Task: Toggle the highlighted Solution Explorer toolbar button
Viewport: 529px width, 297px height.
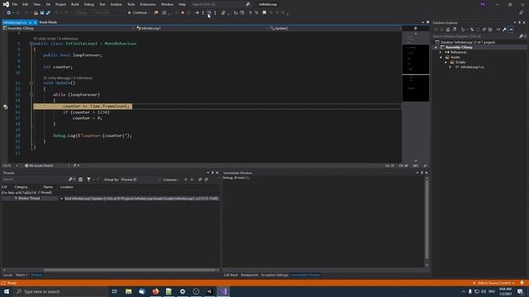Action: (x=511, y=30)
